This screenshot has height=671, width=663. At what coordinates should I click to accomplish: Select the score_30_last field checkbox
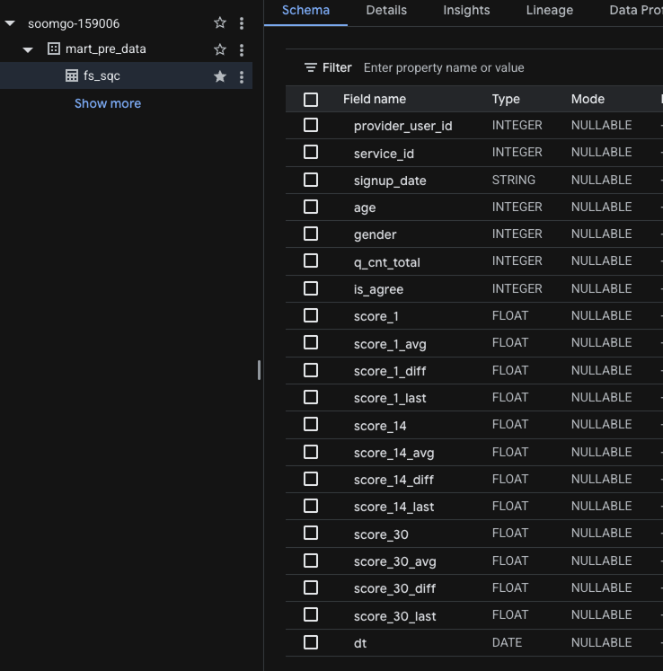pyautogui.click(x=311, y=615)
